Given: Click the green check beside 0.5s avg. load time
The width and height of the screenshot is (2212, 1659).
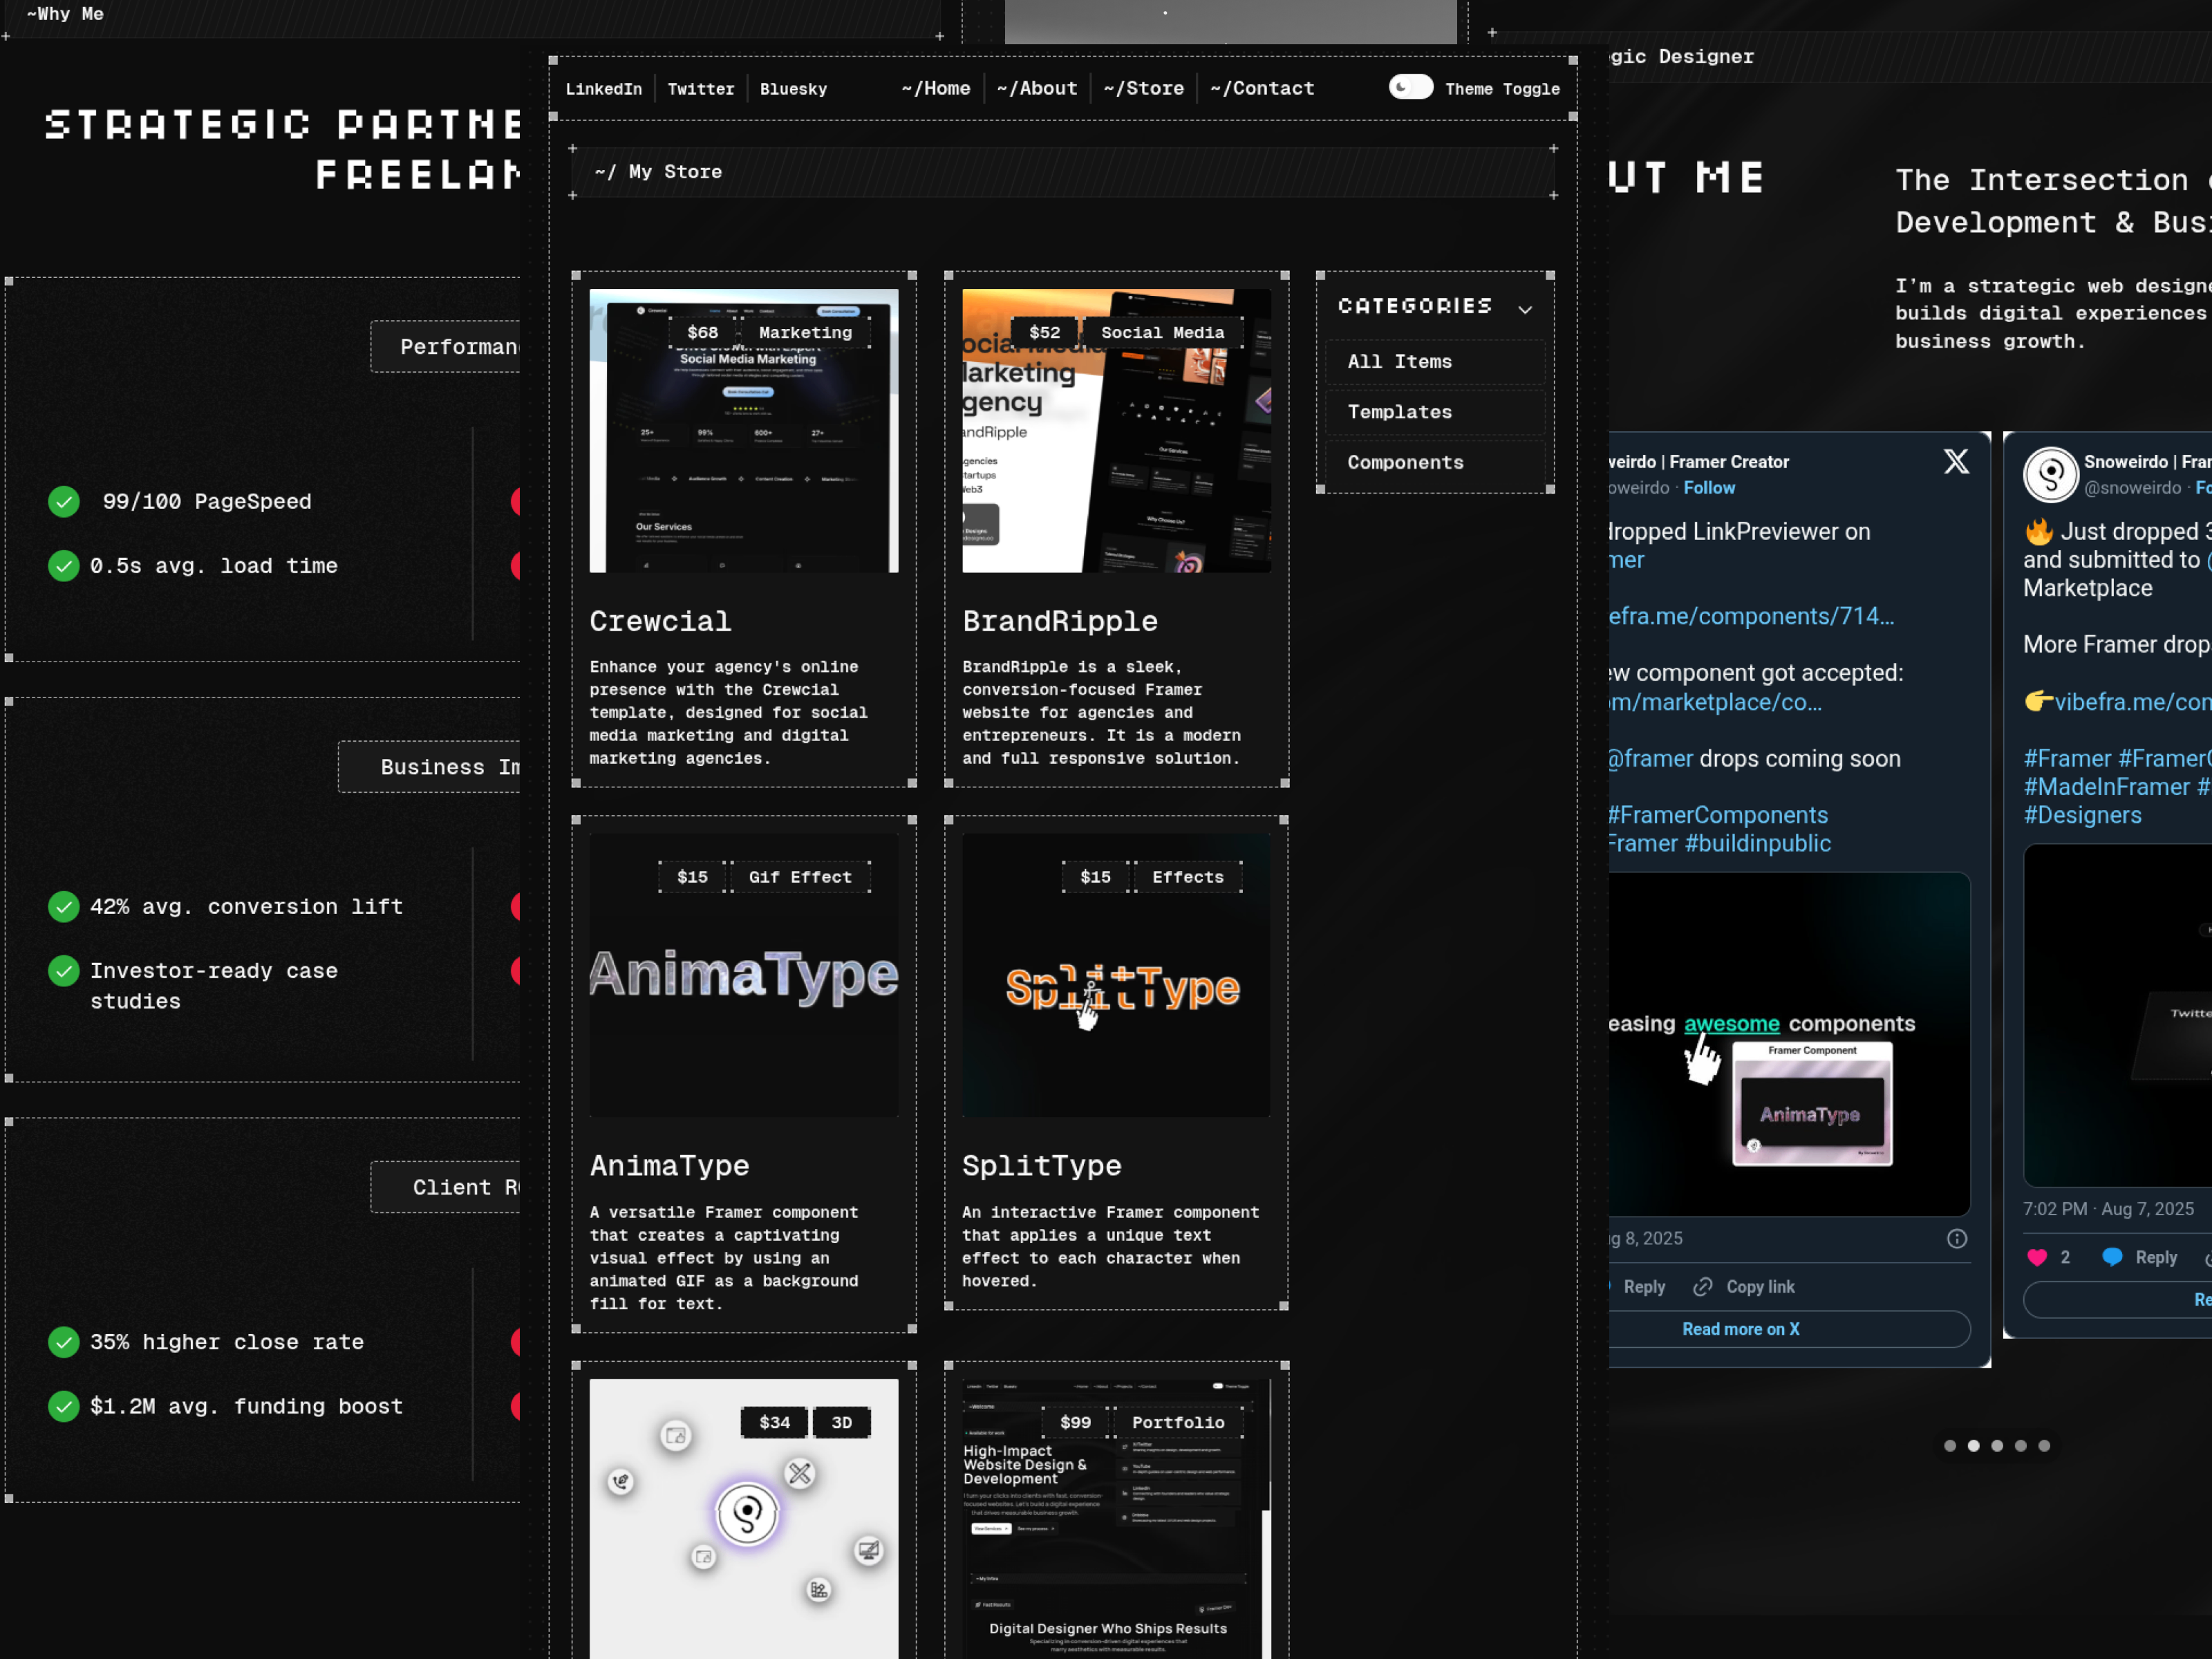Looking at the screenshot, I should point(64,566).
